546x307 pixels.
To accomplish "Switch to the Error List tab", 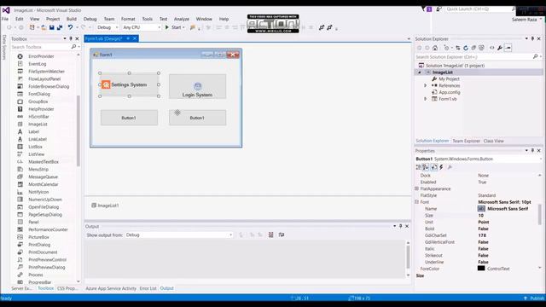I will 148,288.
